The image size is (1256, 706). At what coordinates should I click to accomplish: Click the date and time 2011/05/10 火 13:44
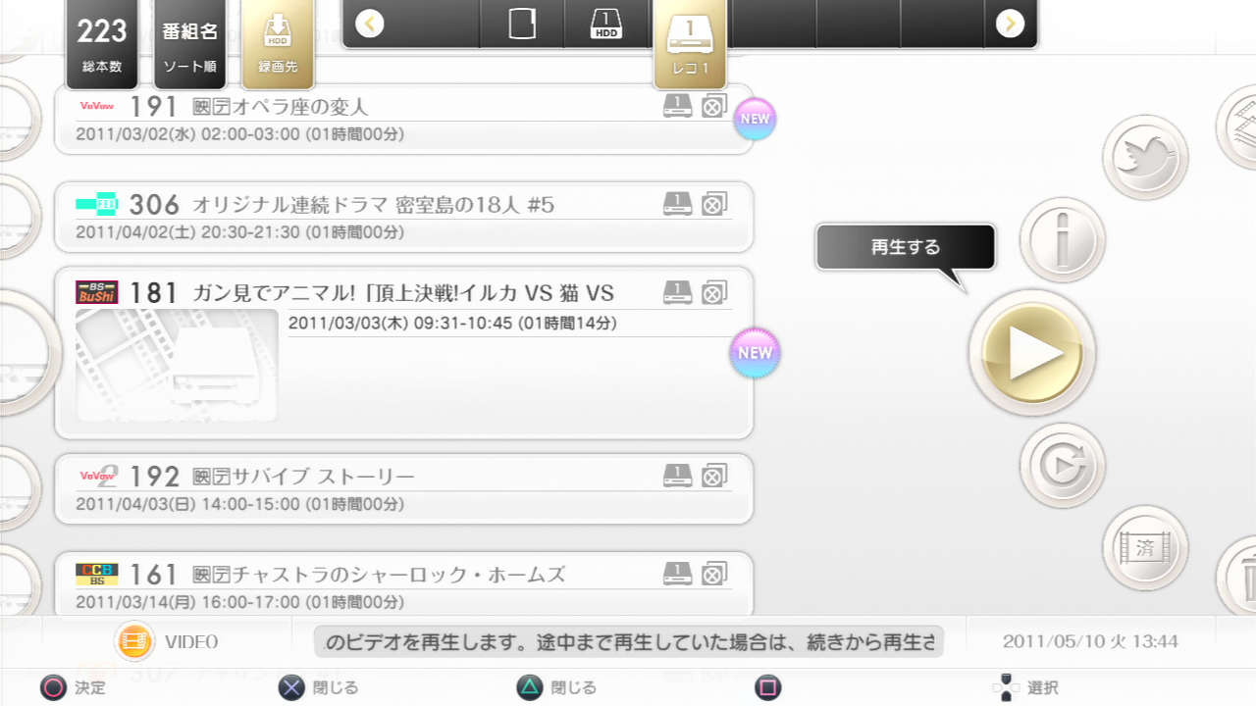click(x=1090, y=642)
